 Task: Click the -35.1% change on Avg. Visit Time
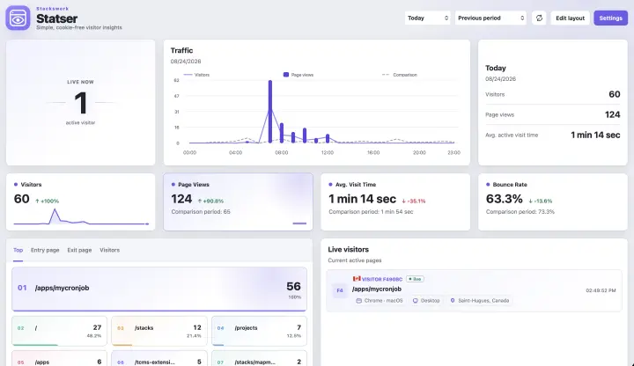point(413,201)
